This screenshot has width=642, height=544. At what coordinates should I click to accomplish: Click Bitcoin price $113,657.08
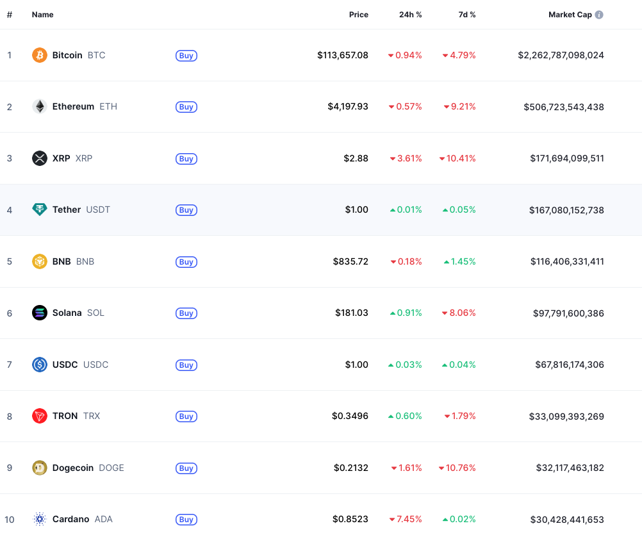(343, 55)
